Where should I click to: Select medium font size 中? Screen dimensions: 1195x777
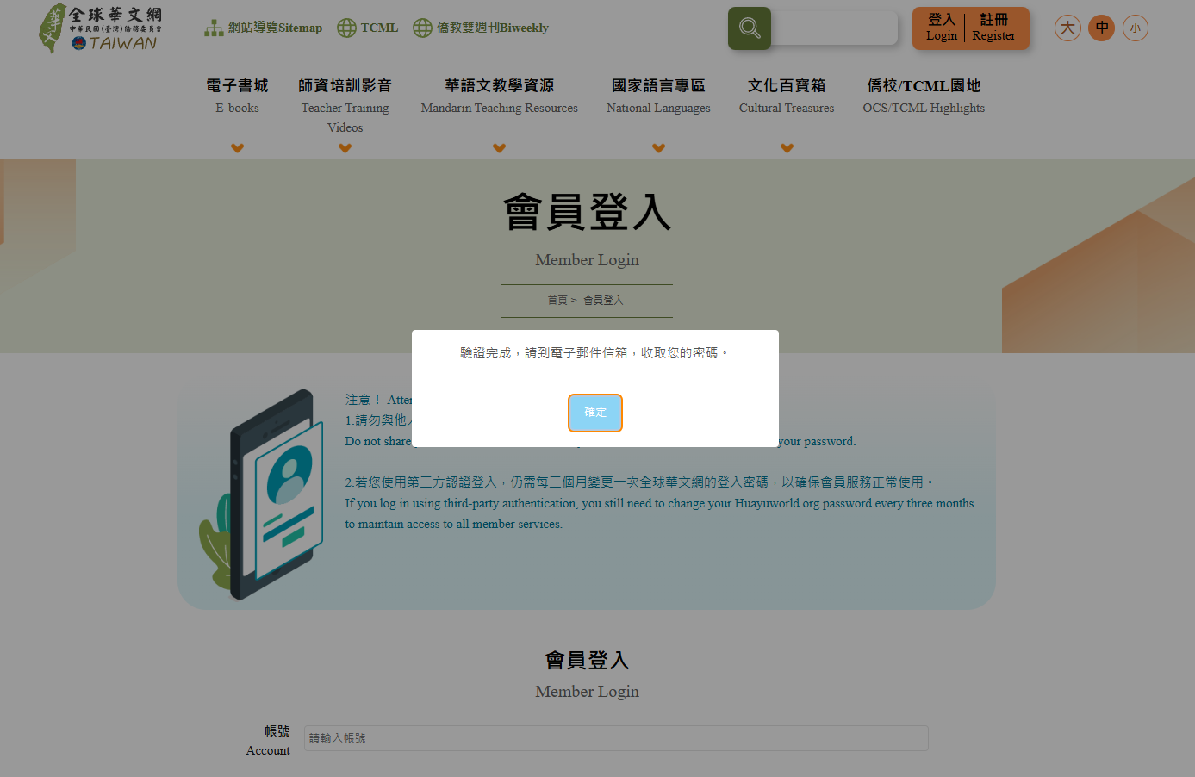tap(1101, 28)
